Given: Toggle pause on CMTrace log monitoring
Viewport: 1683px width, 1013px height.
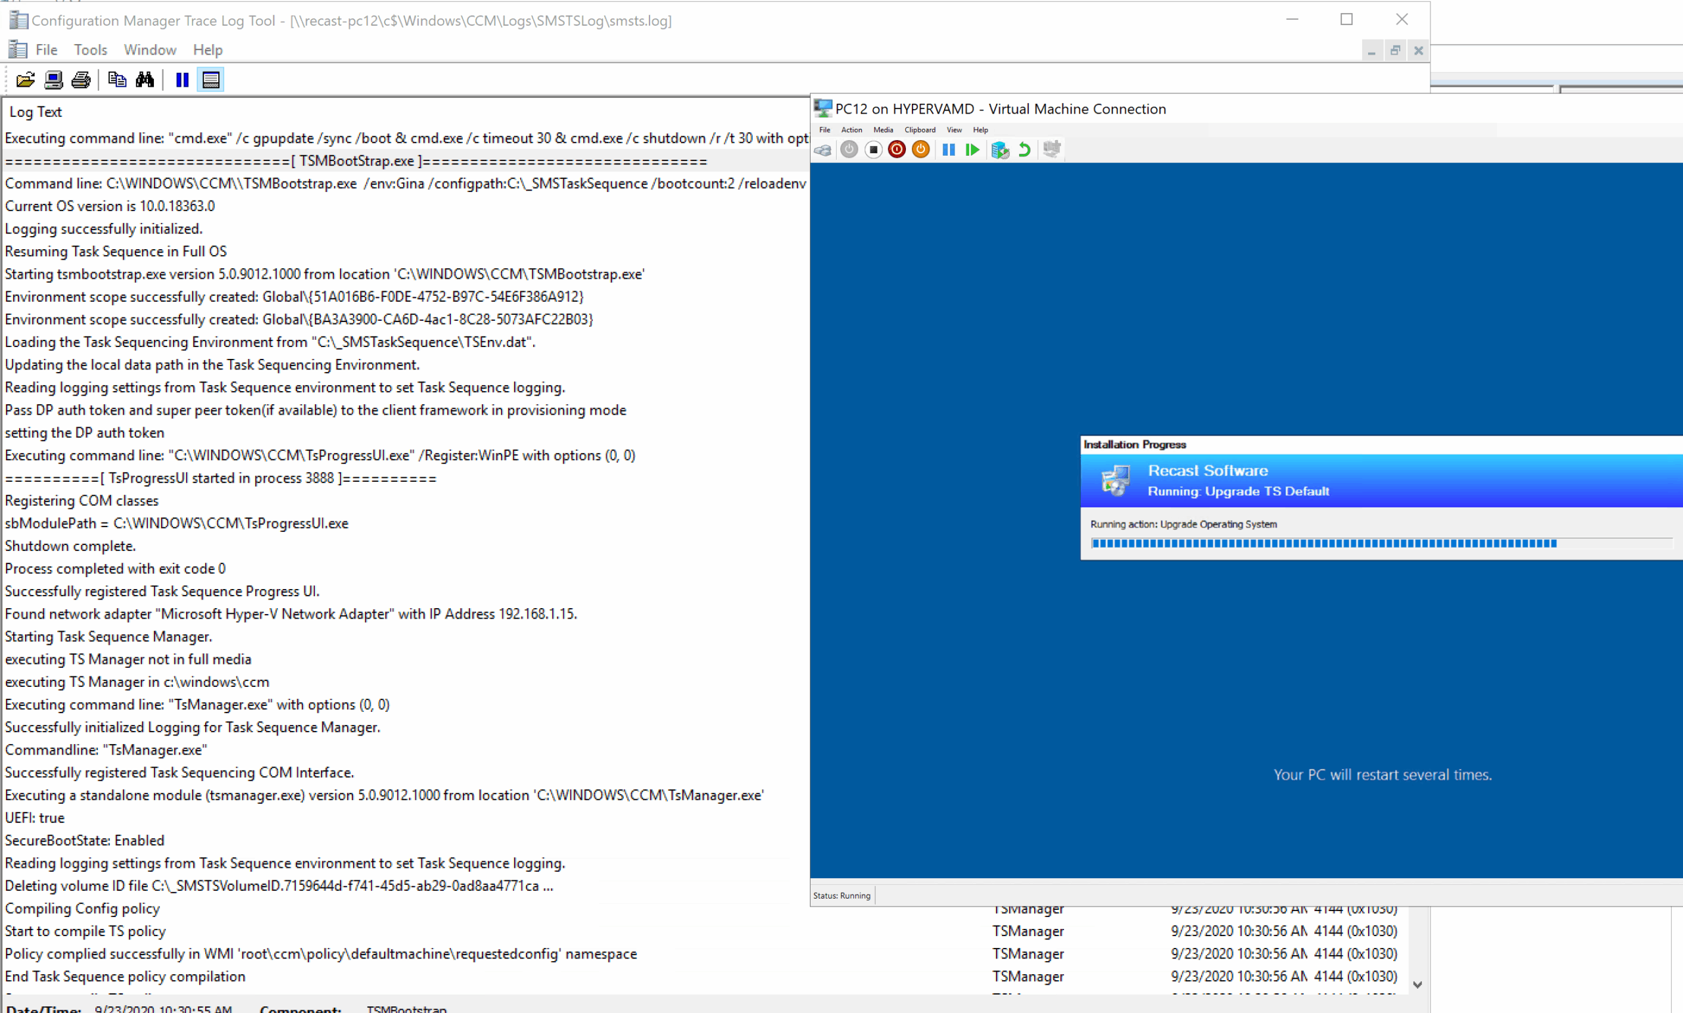Looking at the screenshot, I should [181, 80].
